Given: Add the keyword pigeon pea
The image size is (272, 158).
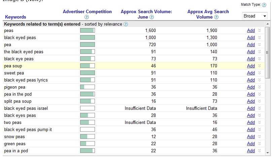Looking at the screenshot, I should pyautogui.click(x=251, y=87).
